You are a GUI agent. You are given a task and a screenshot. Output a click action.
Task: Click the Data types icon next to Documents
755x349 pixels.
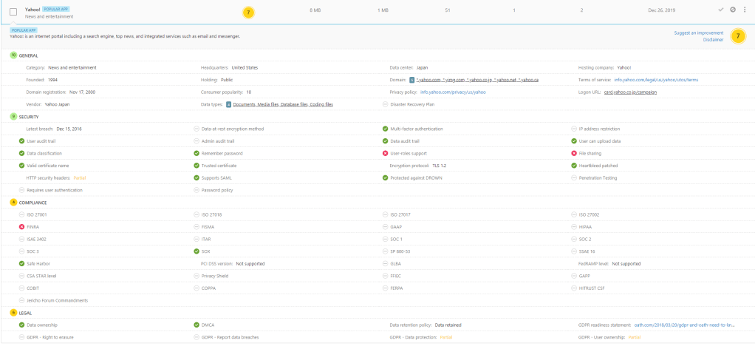pyautogui.click(x=228, y=105)
